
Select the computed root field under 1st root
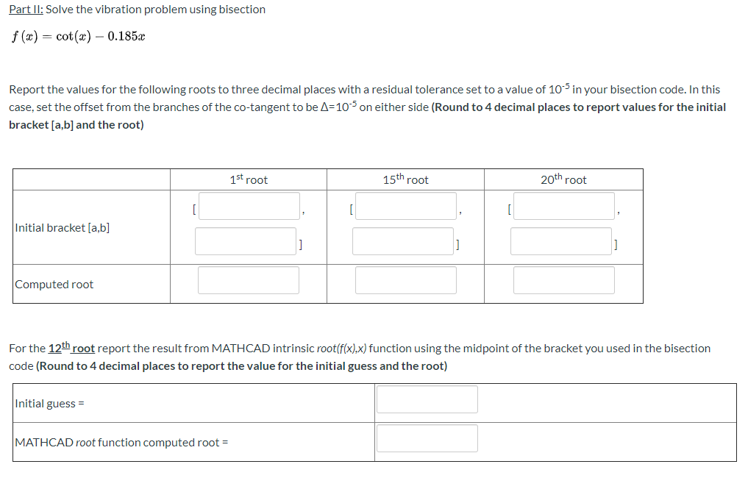248,279
